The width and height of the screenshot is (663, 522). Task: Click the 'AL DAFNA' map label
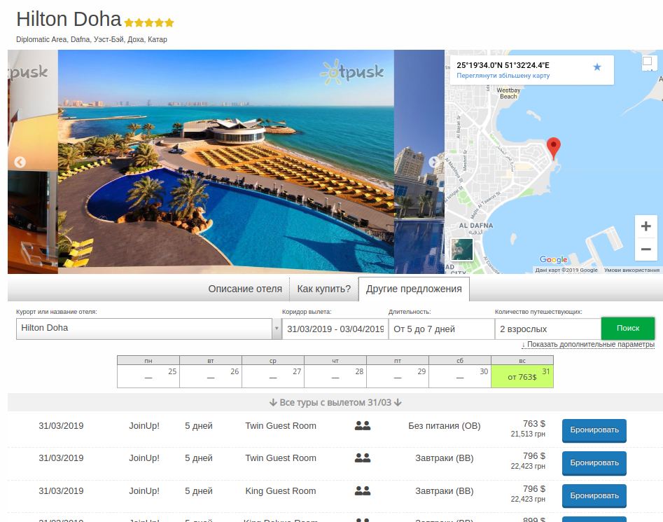[476, 226]
